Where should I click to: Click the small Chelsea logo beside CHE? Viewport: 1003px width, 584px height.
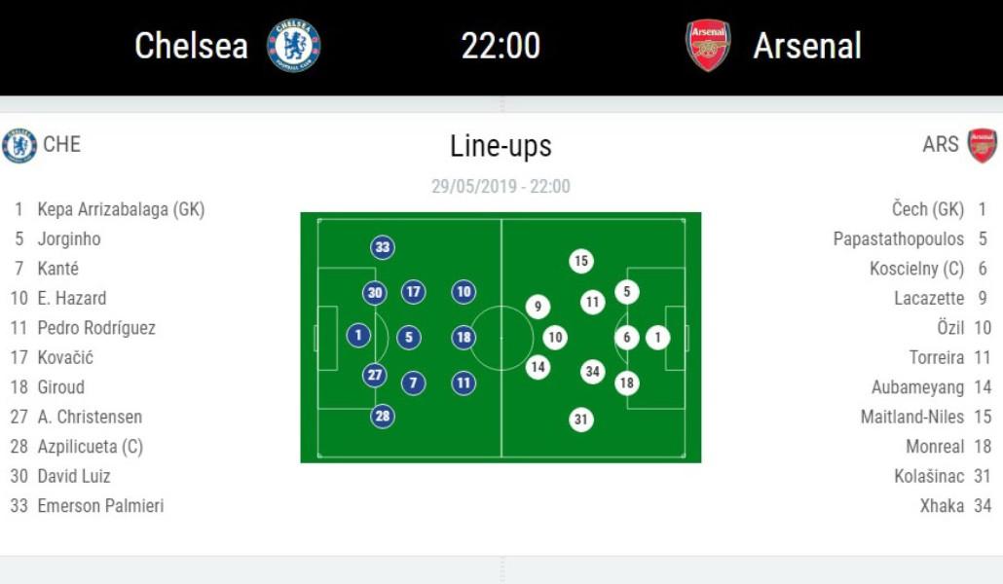click(x=19, y=145)
